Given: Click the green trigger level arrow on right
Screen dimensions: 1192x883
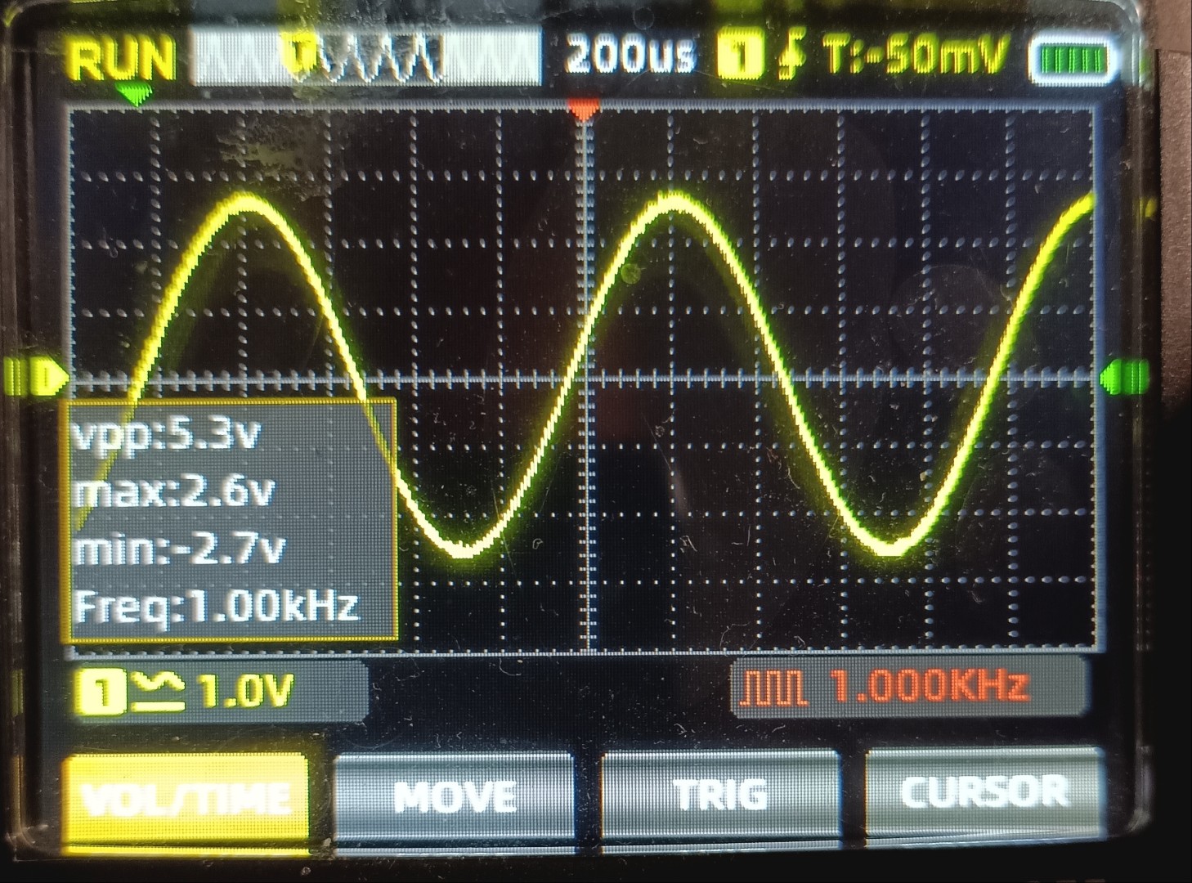Looking at the screenshot, I should [1123, 378].
